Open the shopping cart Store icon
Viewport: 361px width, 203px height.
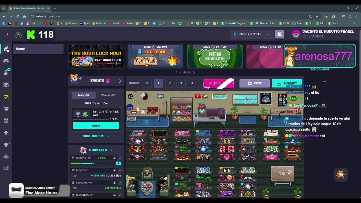click(6, 109)
